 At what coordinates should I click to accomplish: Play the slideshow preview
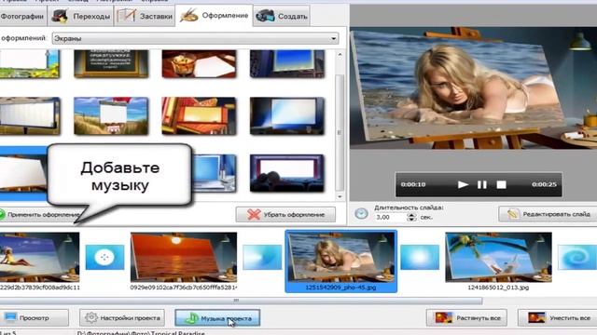(x=463, y=184)
